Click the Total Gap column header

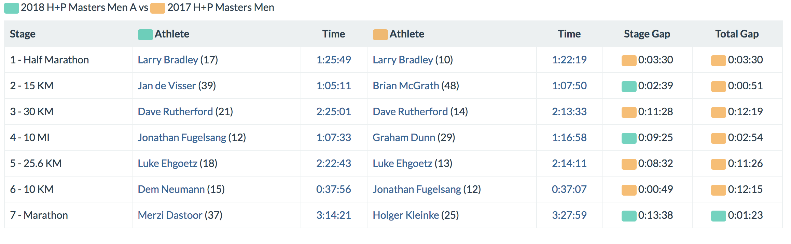click(x=737, y=34)
